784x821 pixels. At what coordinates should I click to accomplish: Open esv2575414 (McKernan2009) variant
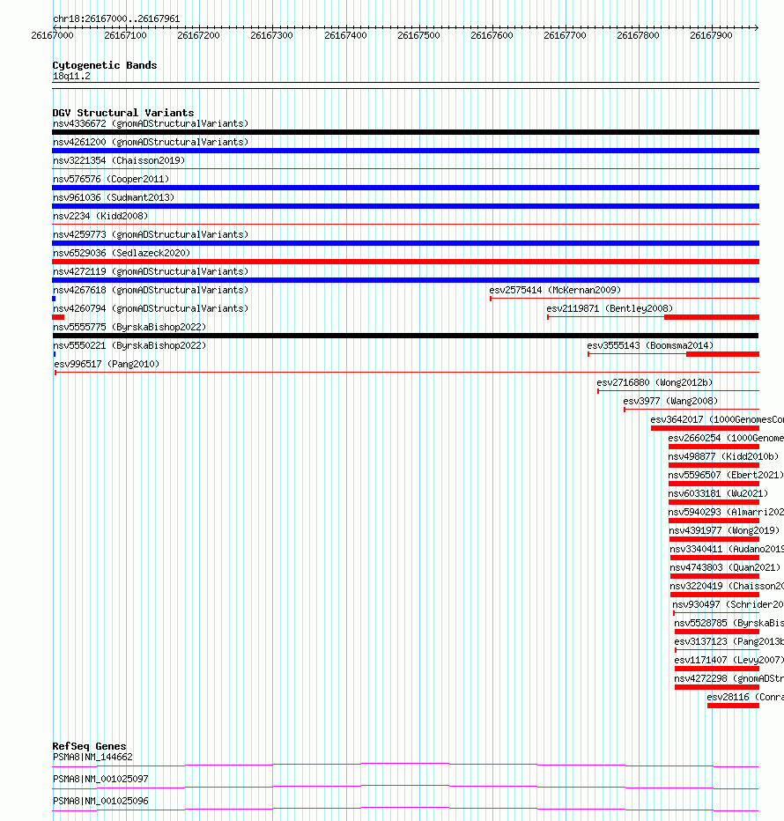555,290
